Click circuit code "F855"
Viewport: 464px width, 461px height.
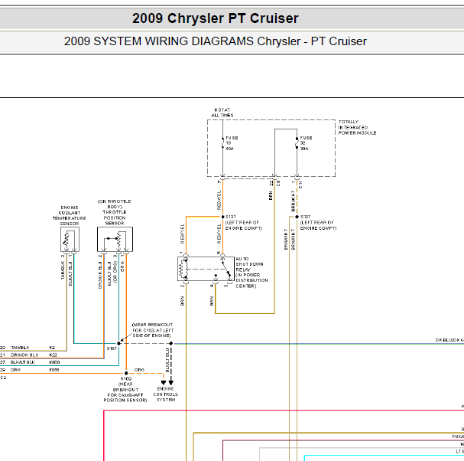[54, 370]
